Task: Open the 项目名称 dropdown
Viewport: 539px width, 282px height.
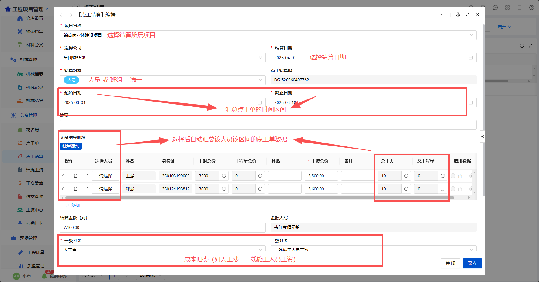Action: pyautogui.click(x=268, y=35)
